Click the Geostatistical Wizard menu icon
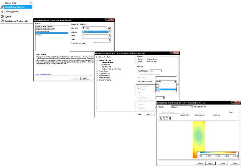This screenshot has width=241, height=166. click(3, 7)
